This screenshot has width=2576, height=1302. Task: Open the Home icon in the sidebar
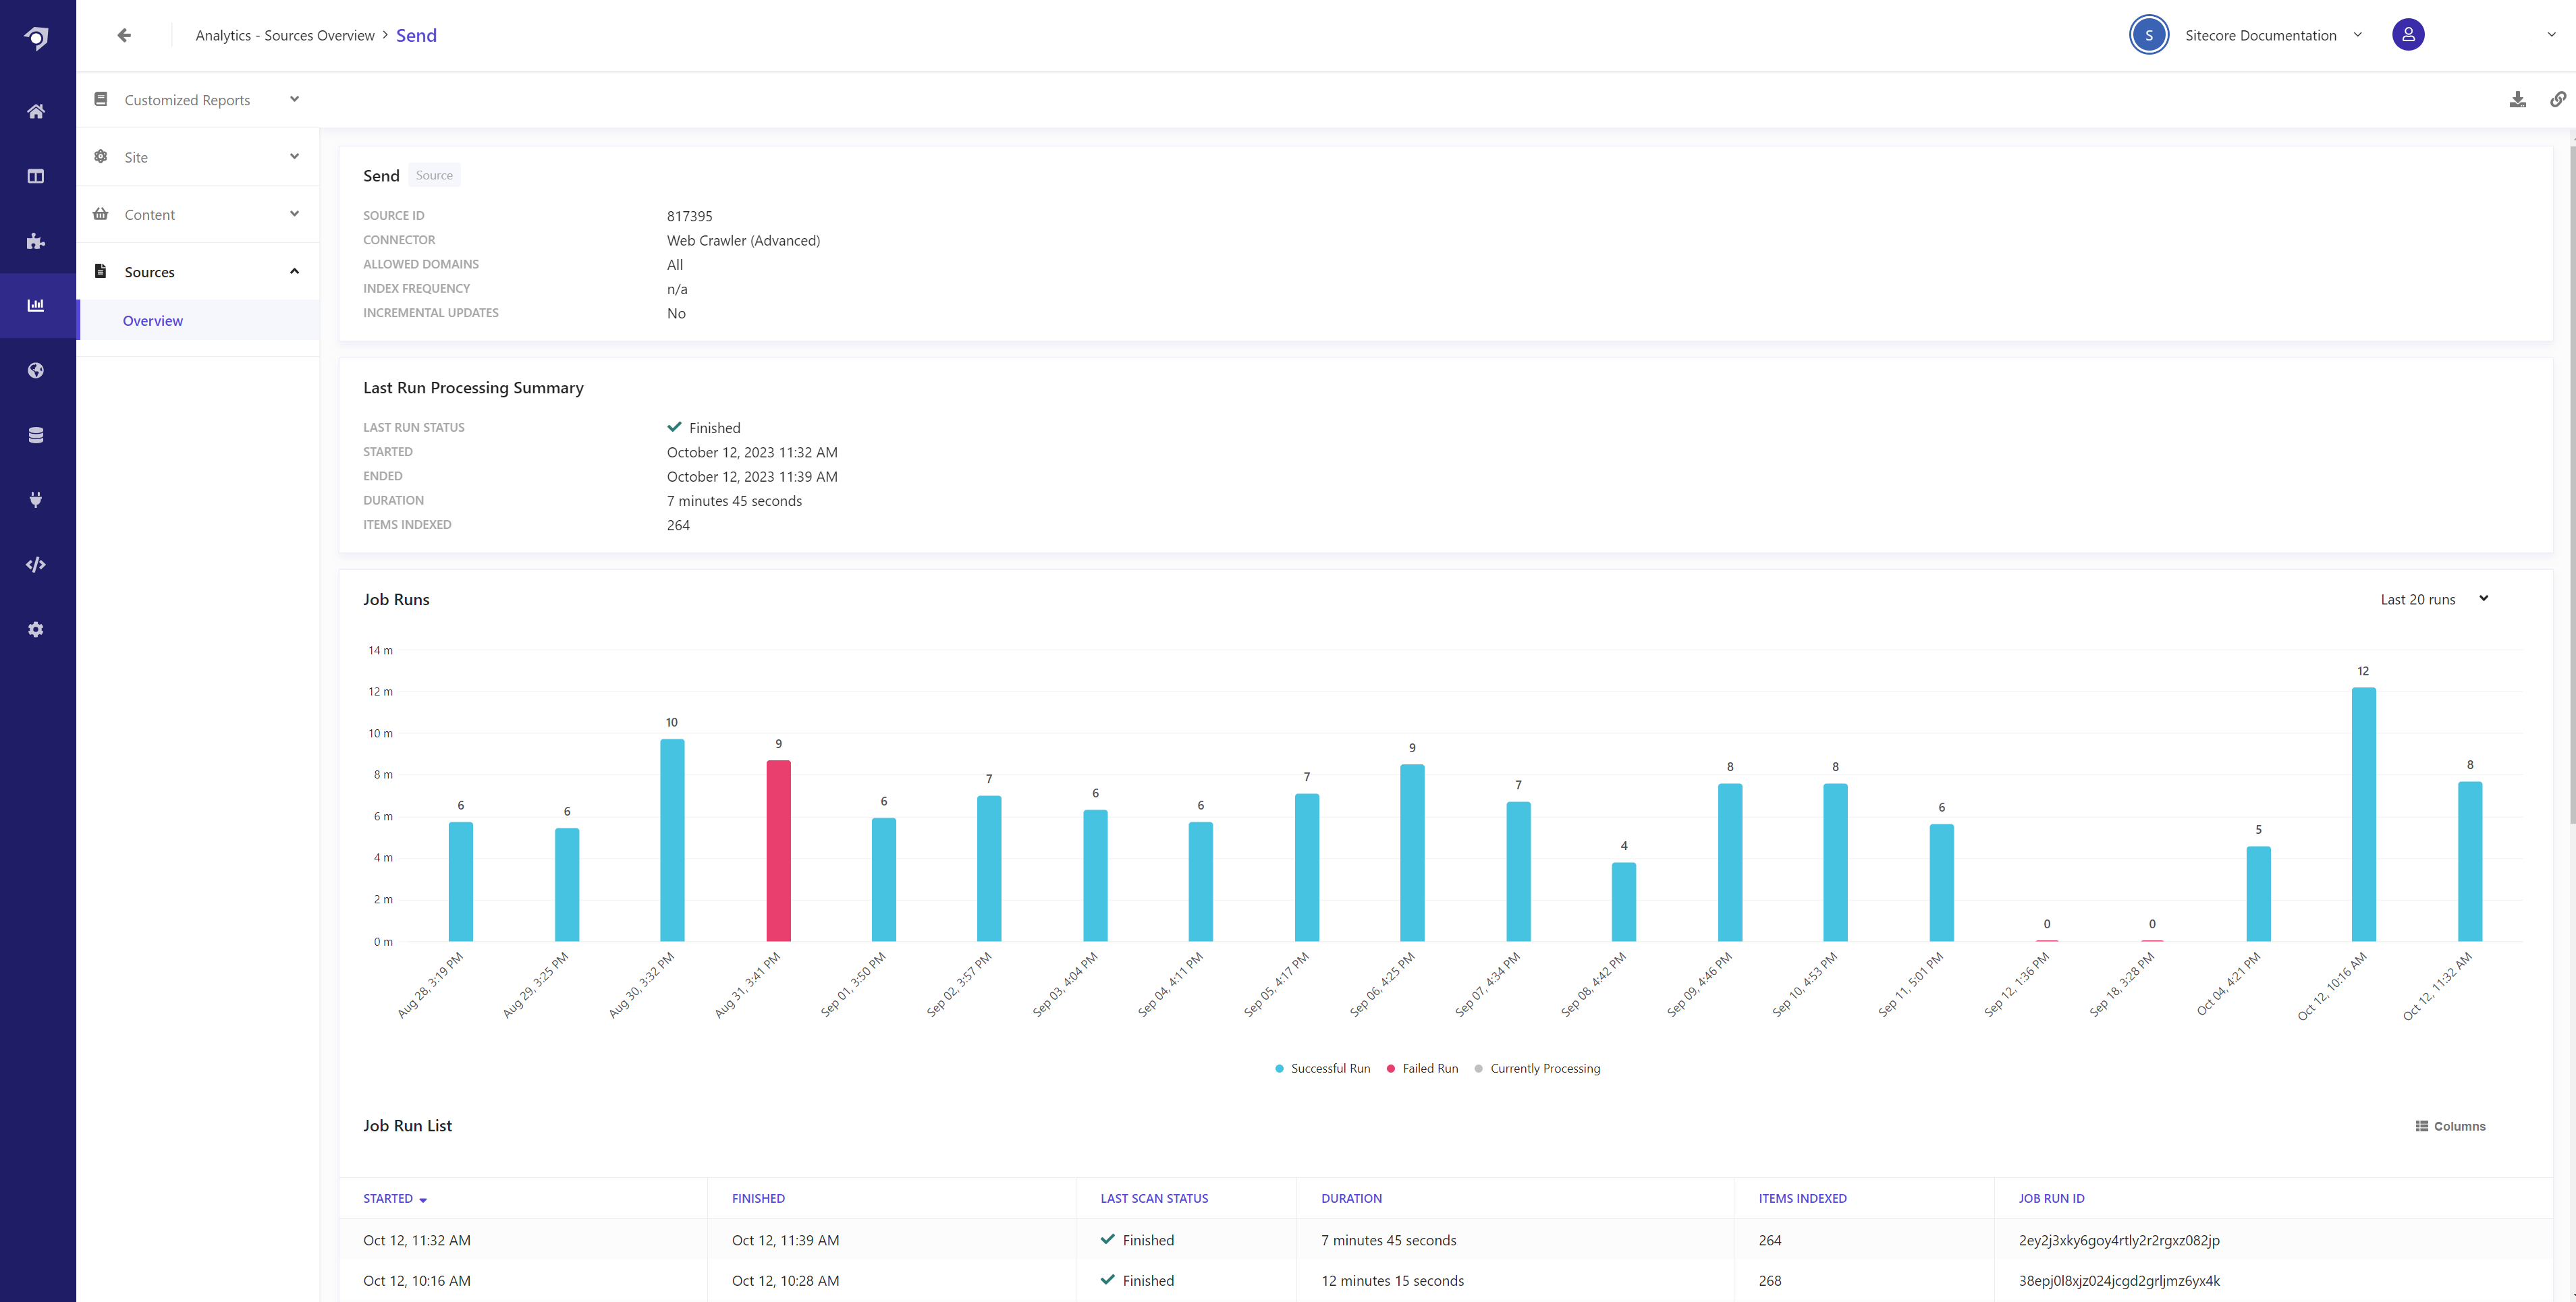tap(36, 111)
